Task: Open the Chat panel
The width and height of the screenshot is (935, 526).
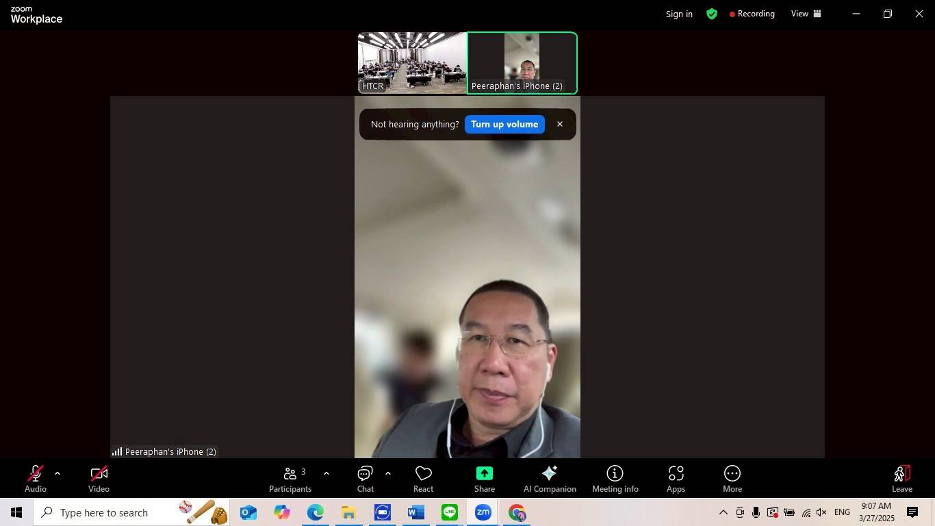Action: coord(365,478)
